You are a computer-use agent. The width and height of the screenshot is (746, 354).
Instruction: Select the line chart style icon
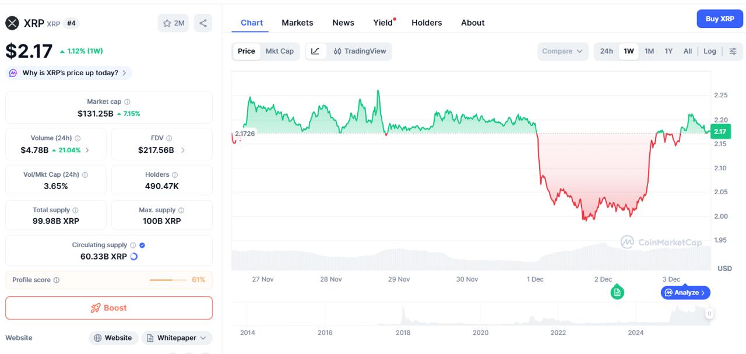click(x=315, y=51)
